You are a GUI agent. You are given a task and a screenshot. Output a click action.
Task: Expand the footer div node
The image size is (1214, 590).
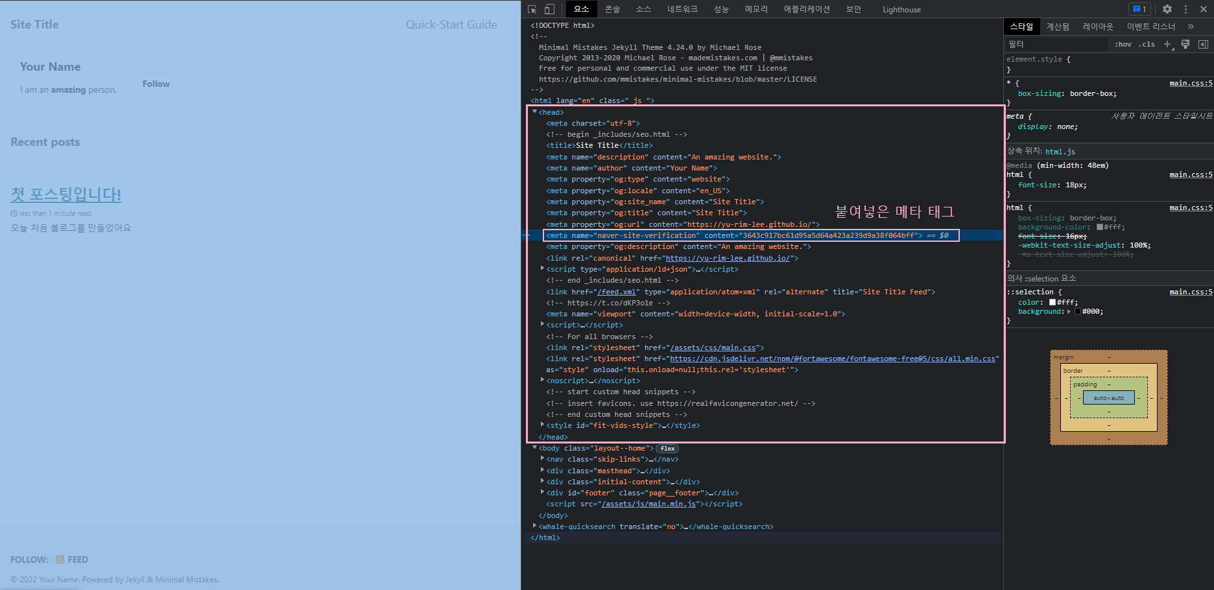(x=542, y=493)
